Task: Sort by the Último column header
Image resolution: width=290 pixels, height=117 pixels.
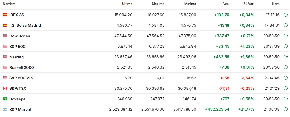Action: 127,4
